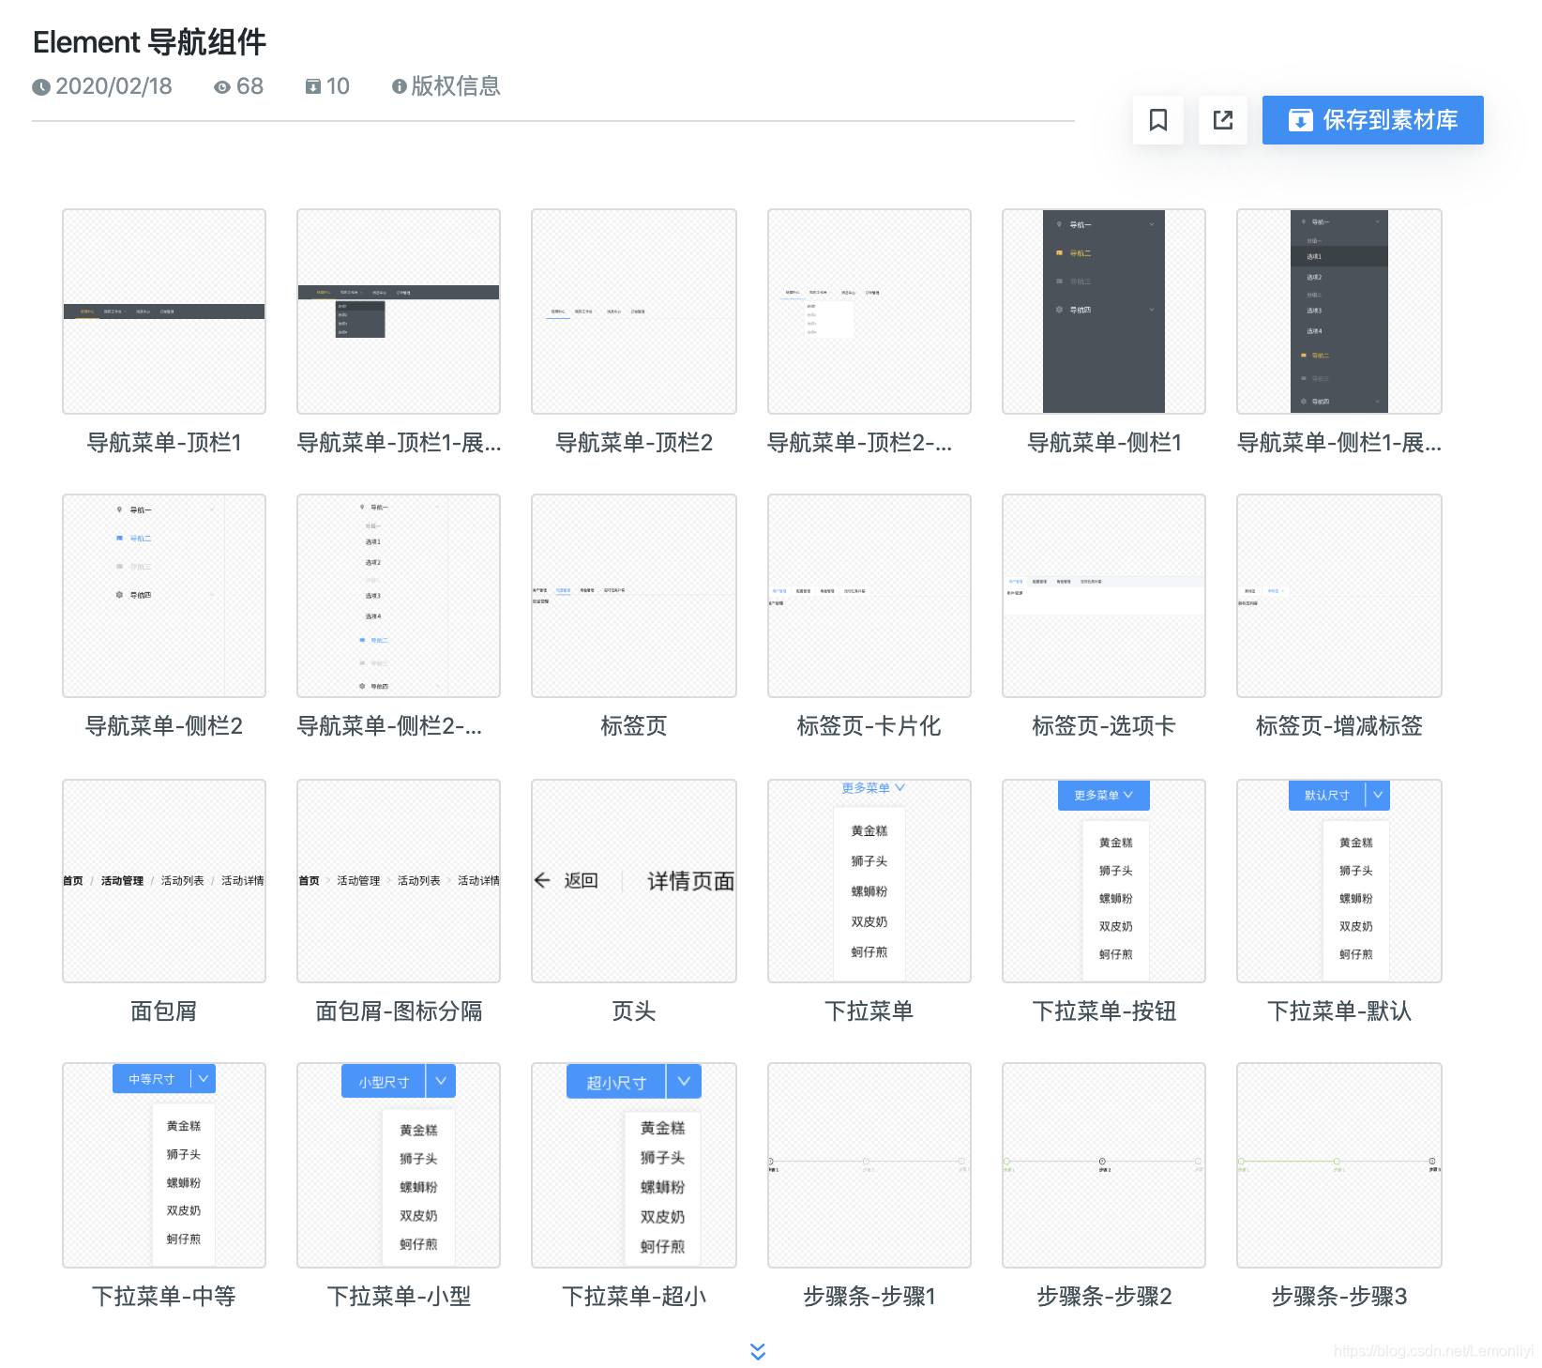Click the bookmark icon button
The height and width of the screenshot is (1368, 1542).
coord(1157,120)
